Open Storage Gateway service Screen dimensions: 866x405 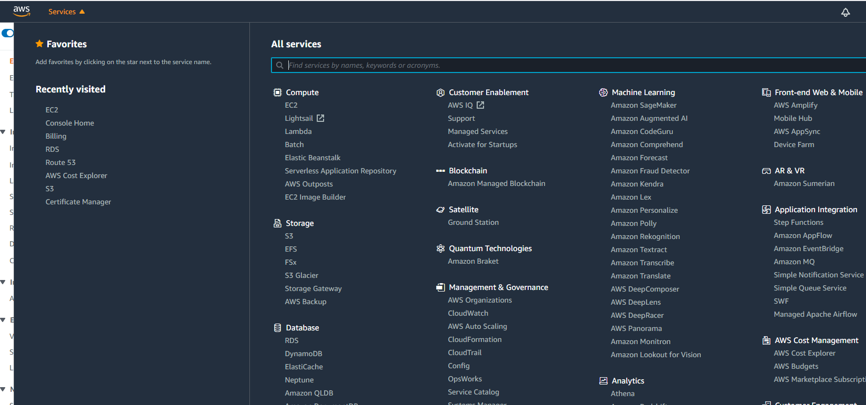point(313,288)
